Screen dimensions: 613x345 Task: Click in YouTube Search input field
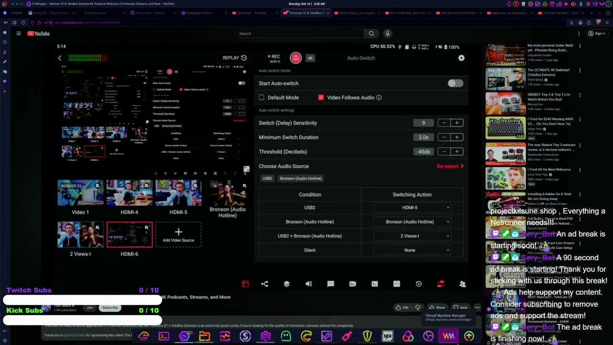(299, 34)
